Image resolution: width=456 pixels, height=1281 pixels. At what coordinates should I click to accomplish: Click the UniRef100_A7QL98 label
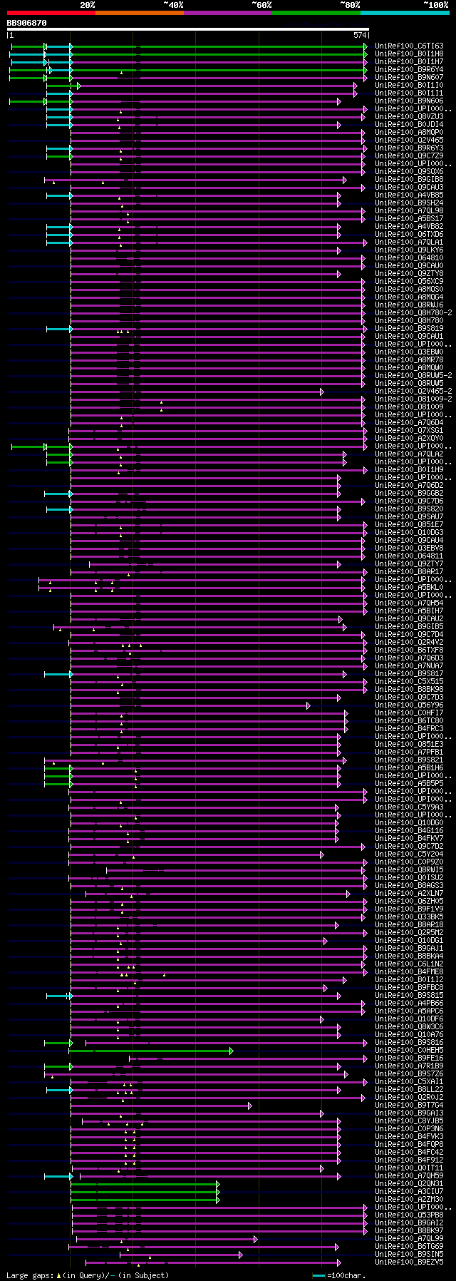tap(409, 211)
